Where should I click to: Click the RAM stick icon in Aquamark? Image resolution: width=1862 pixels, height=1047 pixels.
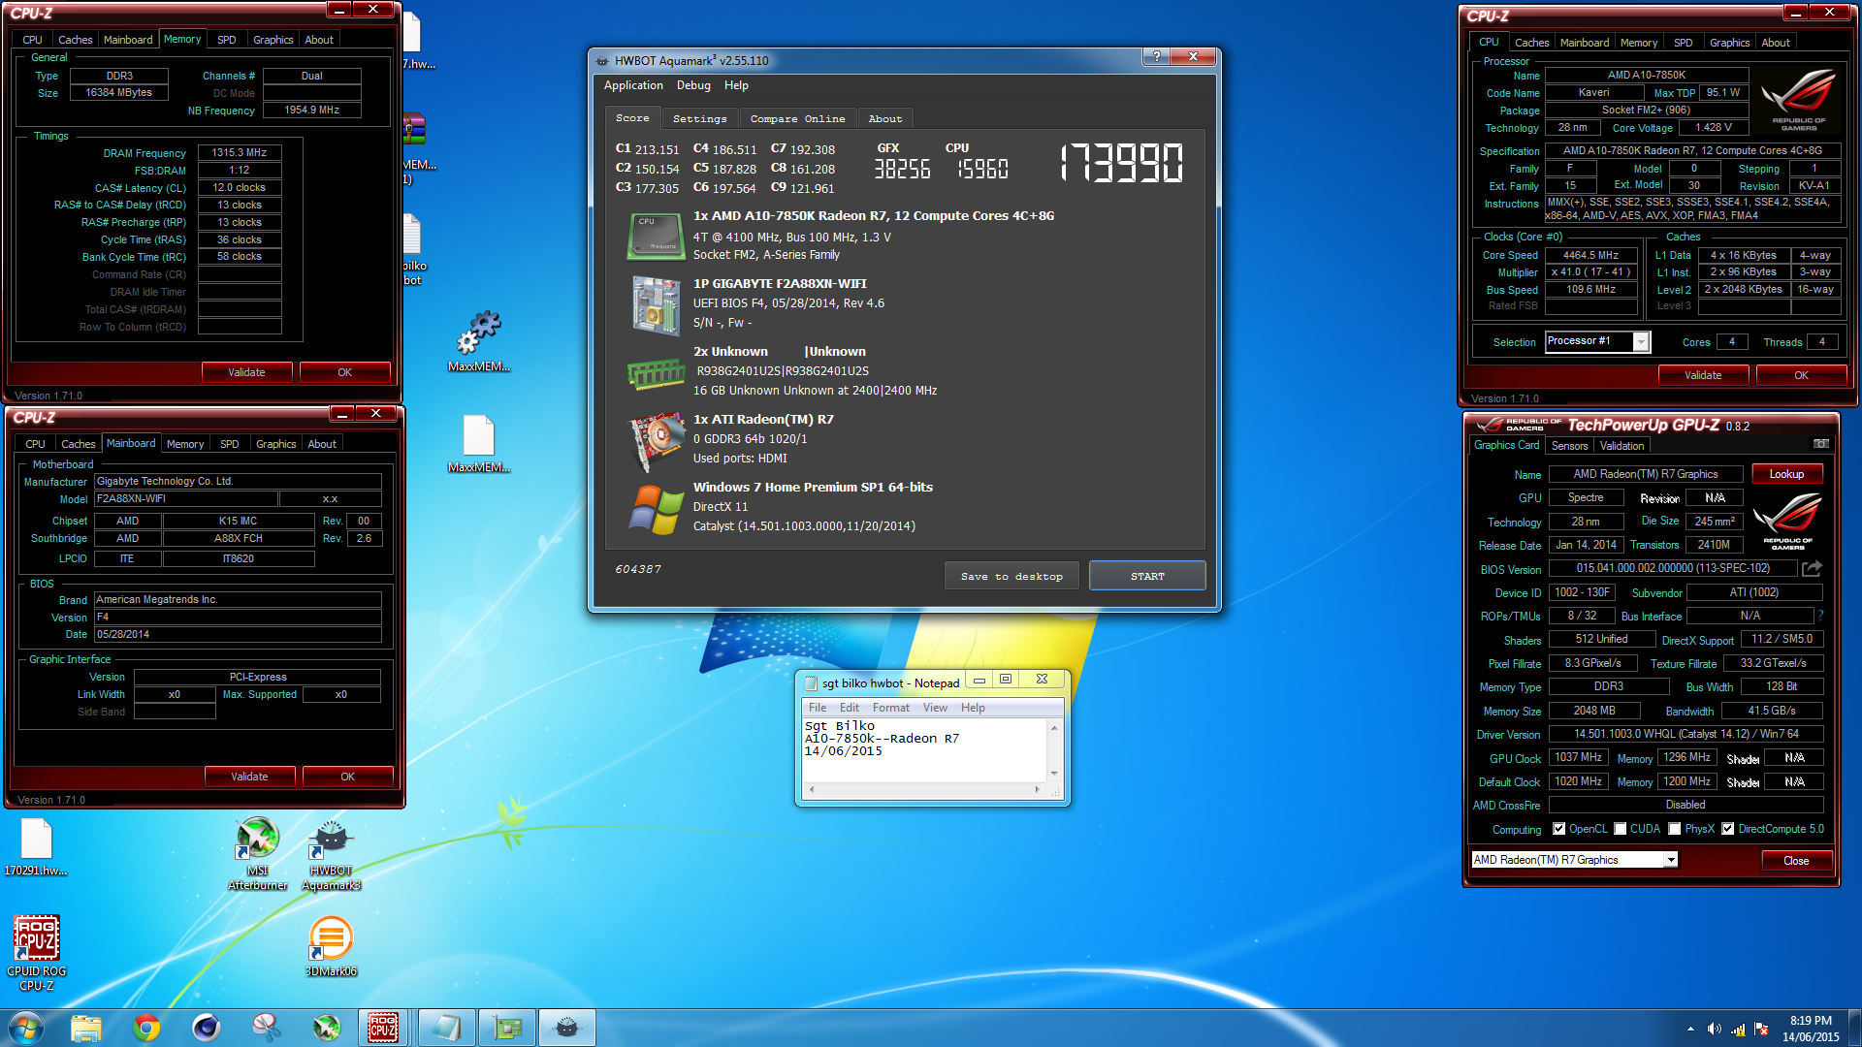(656, 373)
